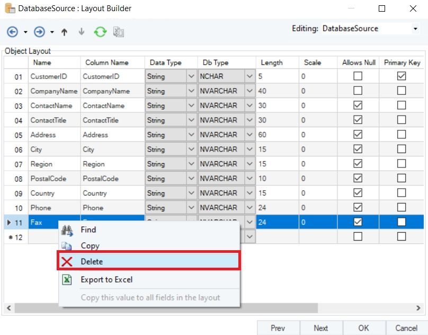Image resolution: width=428 pixels, height=335 pixels.
Task: Move the row up with the up arrow
Action: coord(65,32)
